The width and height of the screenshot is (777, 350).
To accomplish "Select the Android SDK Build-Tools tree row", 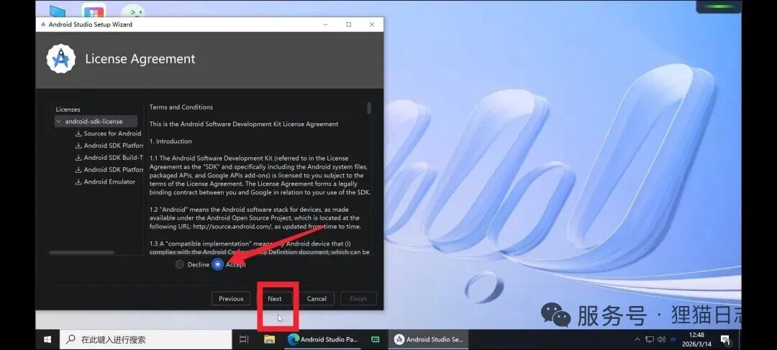I will point(109,158).
